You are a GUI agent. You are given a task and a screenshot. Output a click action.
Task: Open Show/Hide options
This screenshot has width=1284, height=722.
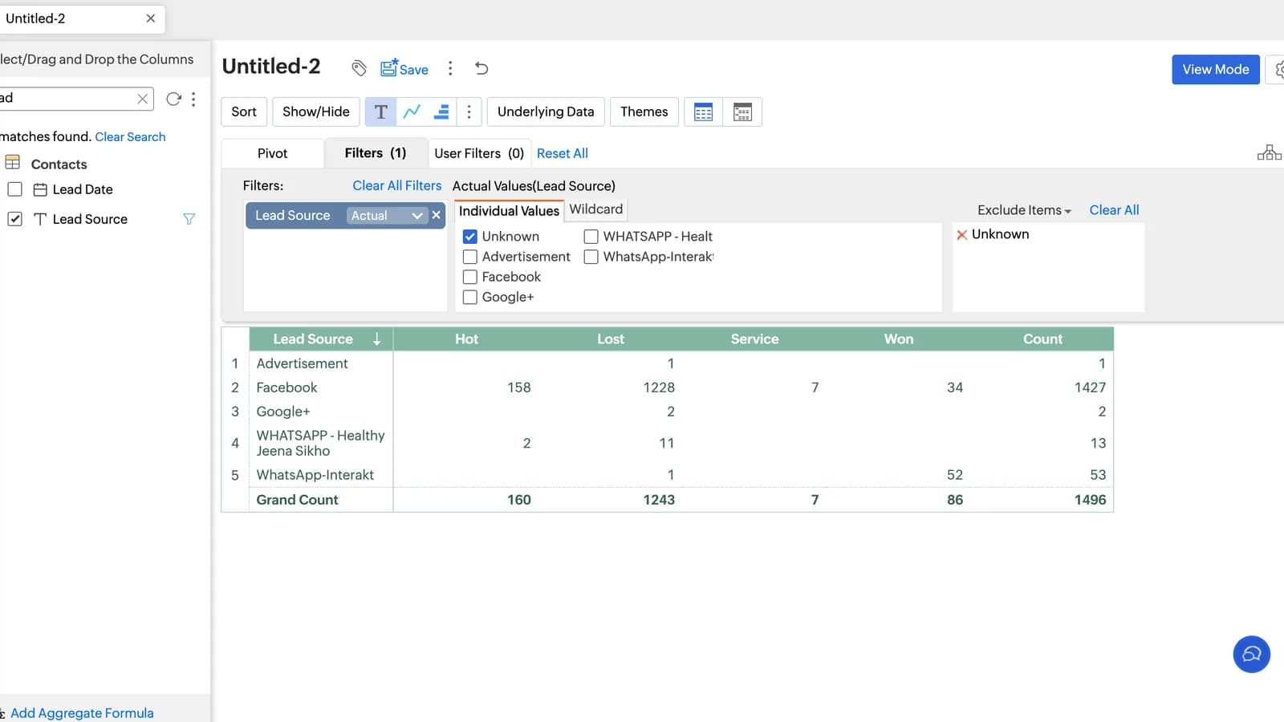[316, 112]
